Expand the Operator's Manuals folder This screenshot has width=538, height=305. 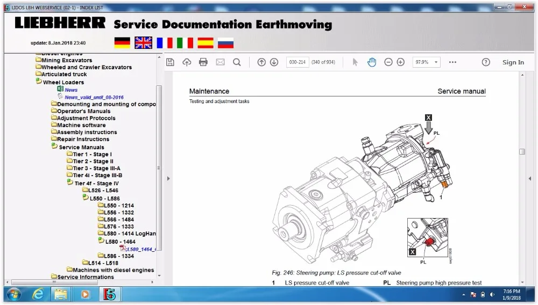coord(81,111)
